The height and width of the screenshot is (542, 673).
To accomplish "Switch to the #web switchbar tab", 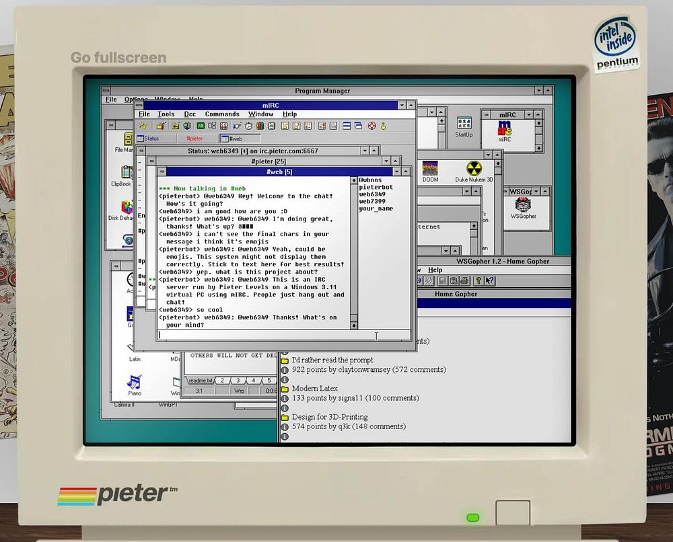I will tap(240, 139).
